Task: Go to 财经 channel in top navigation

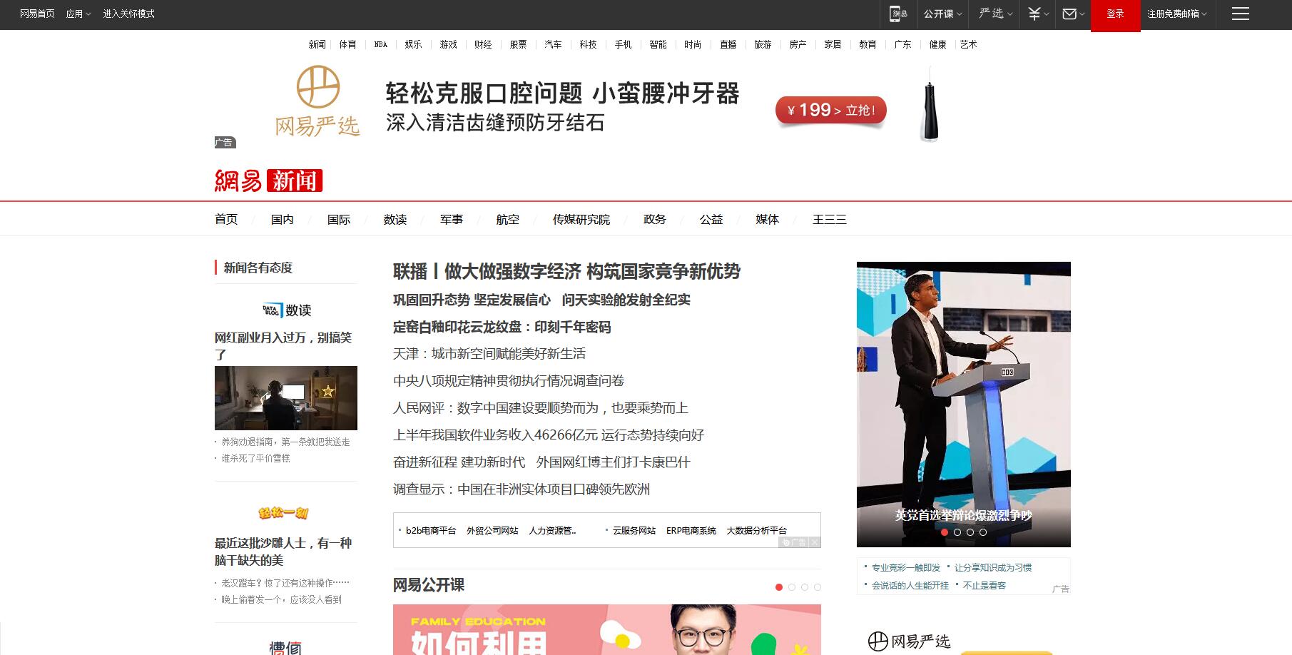Action: [483, 44]
